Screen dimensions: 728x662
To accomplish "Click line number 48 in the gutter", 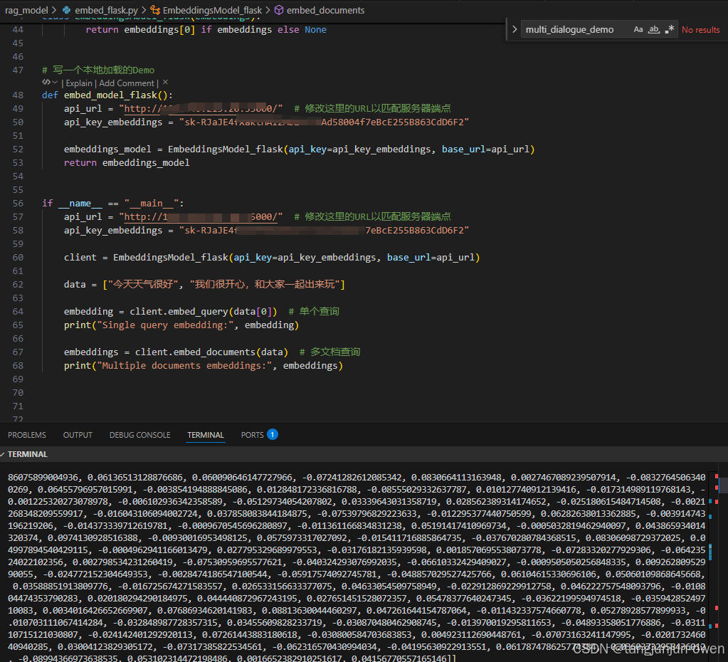I will pos(18,95).
